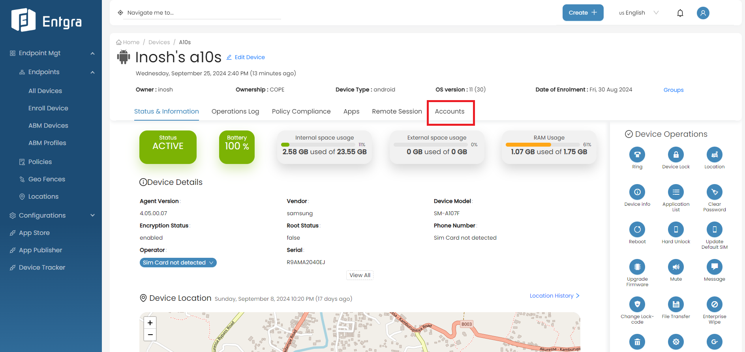This screenshot has height=352, width=745.
Task: Launch the File Transfer operation
Action: [x=676, y=304]
